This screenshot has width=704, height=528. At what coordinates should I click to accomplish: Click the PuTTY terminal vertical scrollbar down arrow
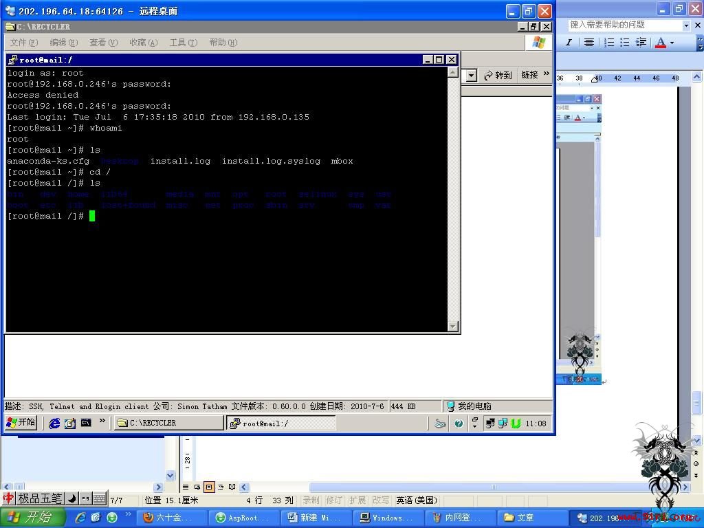point(453,327)
